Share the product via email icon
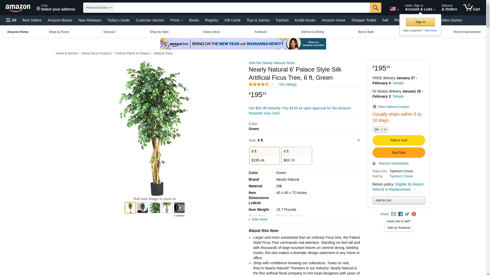This screenshot has height=276, width=490. (394, 214)
